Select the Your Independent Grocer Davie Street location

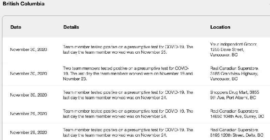[x=234, y=50]
